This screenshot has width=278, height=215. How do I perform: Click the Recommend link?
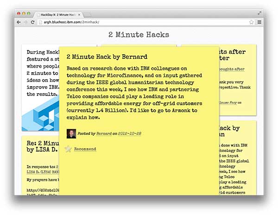tap(85, 149)
